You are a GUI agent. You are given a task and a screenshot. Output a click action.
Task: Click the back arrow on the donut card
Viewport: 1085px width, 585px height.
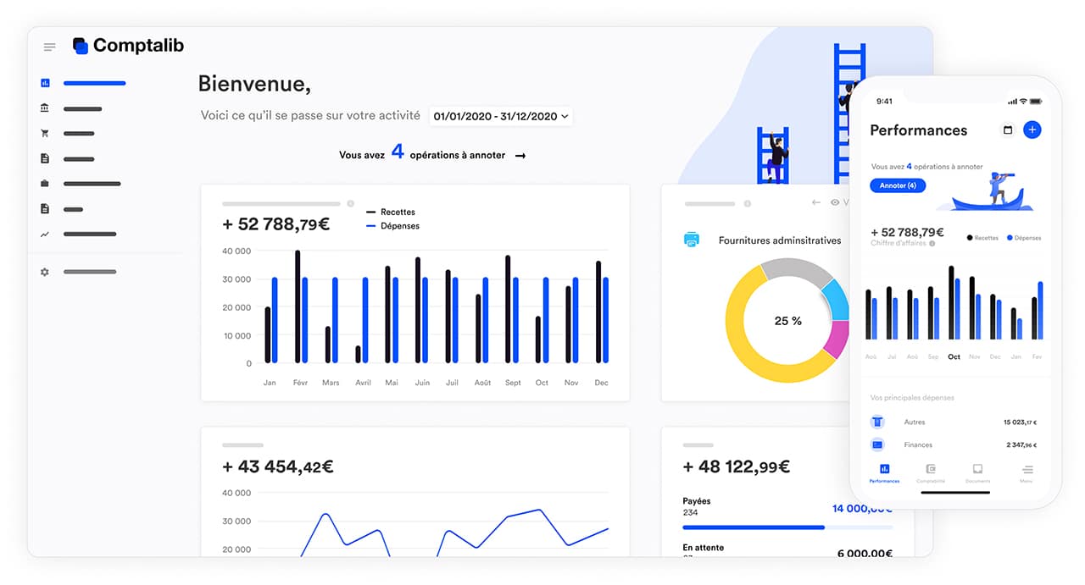(816, 202)
